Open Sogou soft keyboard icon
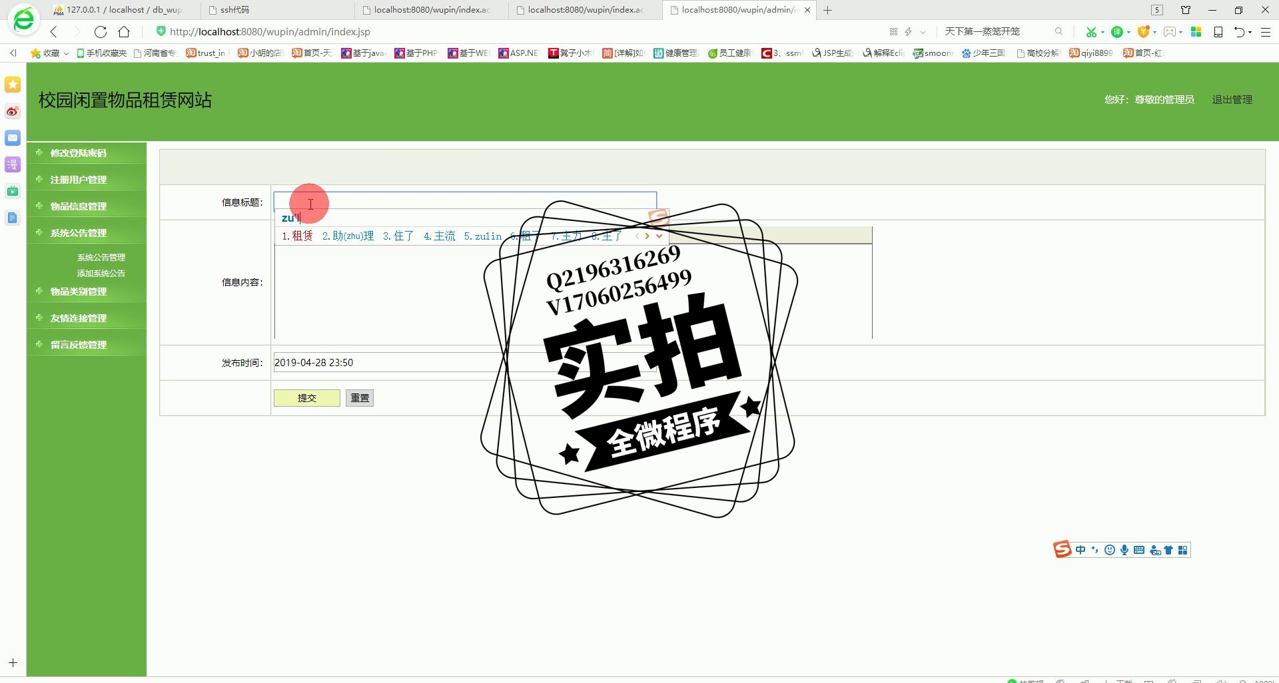The height and width of the screenshot is (683, 1279). tap(1139, 550)
